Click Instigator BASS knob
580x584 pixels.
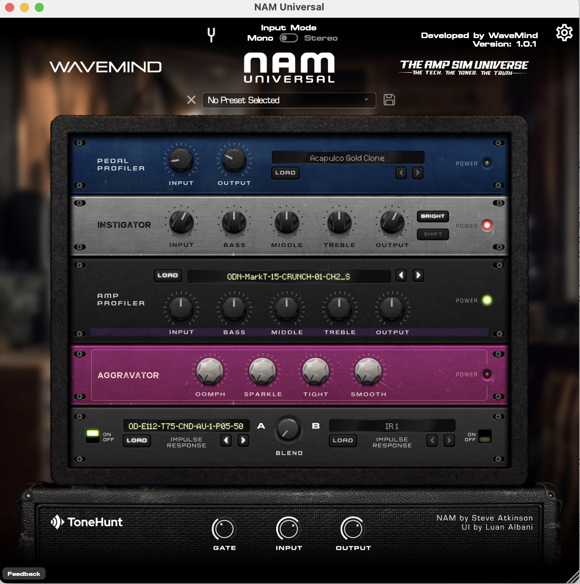click(234, 222)
